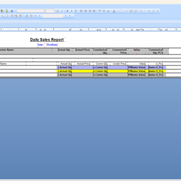
Task: Go to previous page
Action: pyautogui.click(x=40, y=16)
